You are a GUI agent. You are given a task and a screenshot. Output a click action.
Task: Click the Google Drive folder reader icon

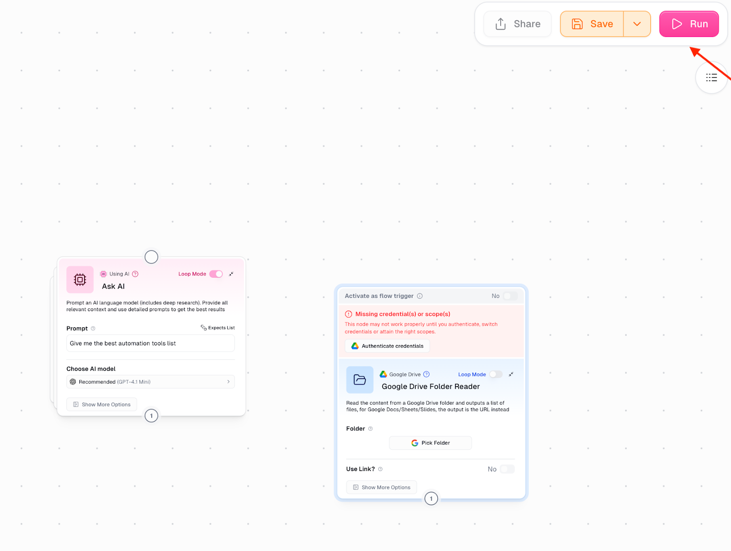coord(360,380)
